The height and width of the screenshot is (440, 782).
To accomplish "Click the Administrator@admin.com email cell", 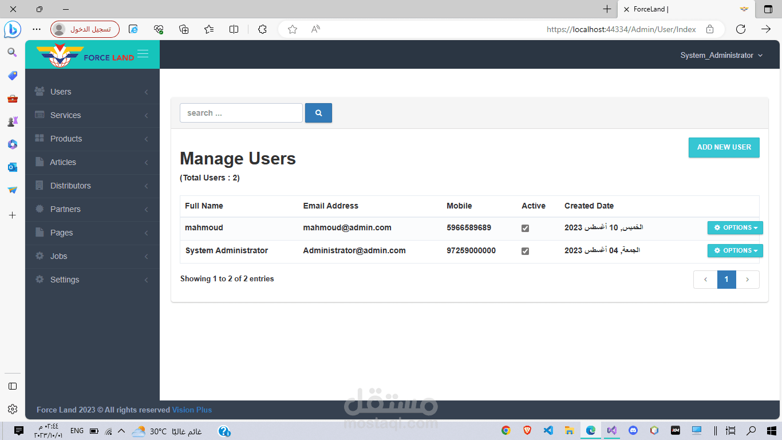I will tap(354, 250).
